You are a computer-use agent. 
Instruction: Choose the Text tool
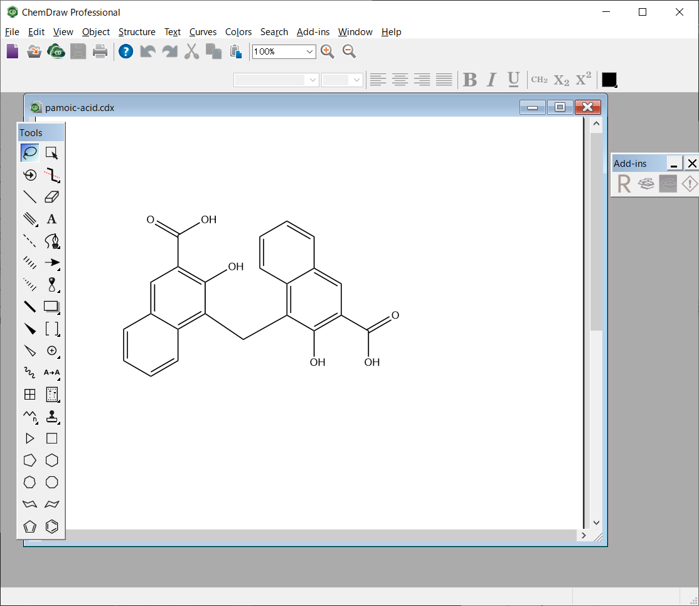click(51, 218)
